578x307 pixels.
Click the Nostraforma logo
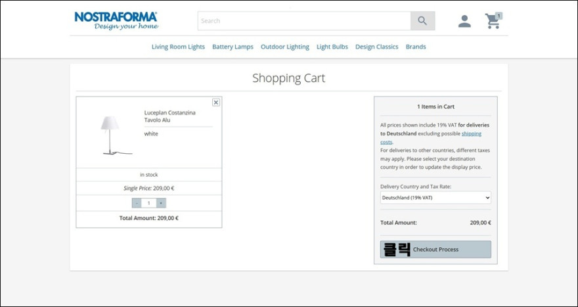(x=116, y=20)
